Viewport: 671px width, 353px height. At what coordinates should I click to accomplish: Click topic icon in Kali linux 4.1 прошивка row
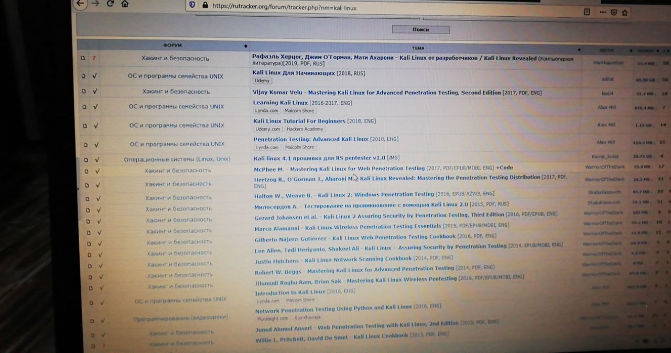click(85, 160)
